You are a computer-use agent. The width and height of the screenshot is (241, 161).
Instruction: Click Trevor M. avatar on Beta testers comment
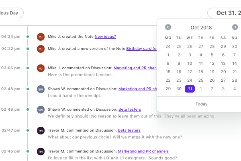point(41,131)
